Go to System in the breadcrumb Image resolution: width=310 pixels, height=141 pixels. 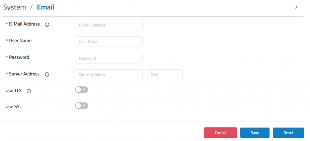[15, 7]
